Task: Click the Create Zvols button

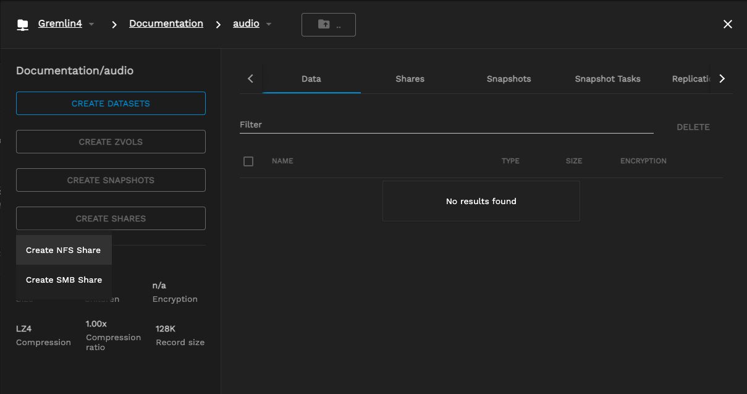Action: tap(111, 142)
